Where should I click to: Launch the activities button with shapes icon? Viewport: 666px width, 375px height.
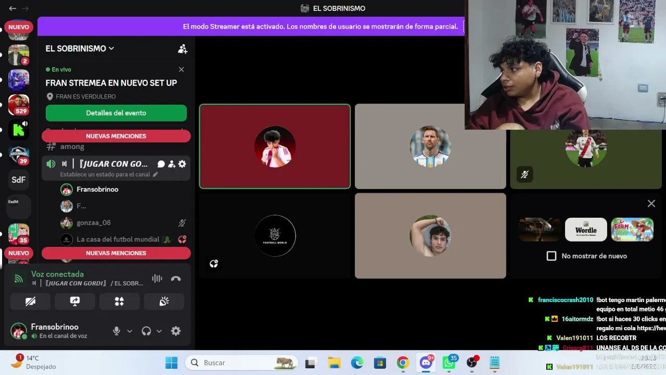tap(119, 302)
